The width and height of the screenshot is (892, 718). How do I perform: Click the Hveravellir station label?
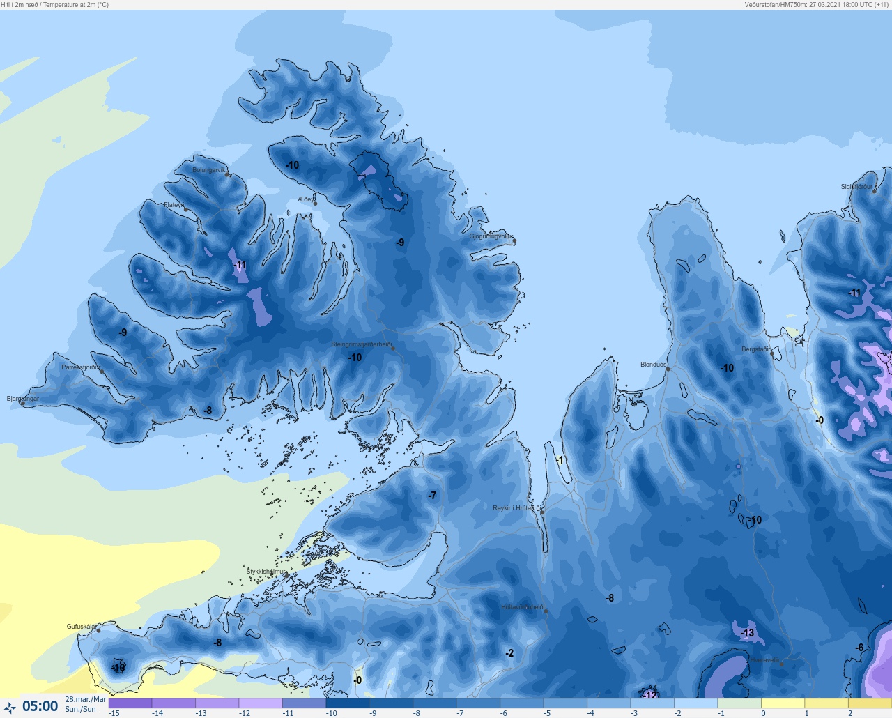click(765, 660)
